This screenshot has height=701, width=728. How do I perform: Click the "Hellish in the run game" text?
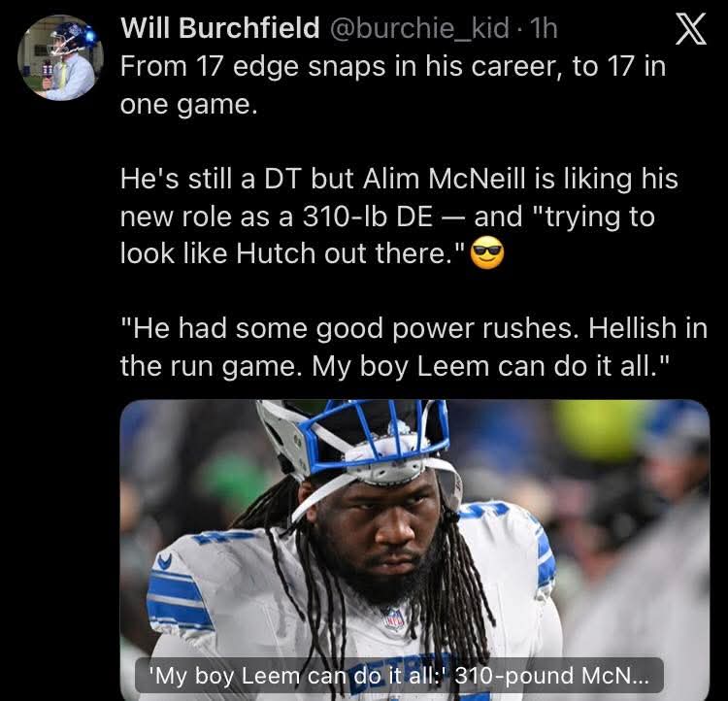[414, 347]
